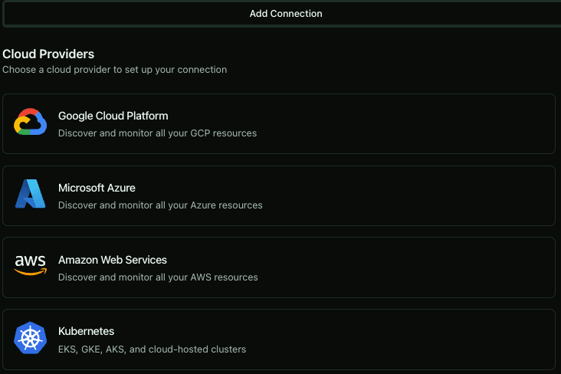561x374 pixels.
Task: Select the Microsoft Azure title
Action: (x=97, y=188)
